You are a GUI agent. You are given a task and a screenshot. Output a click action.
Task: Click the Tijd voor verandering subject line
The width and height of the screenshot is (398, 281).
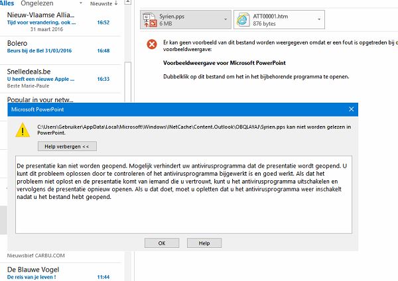41,23
